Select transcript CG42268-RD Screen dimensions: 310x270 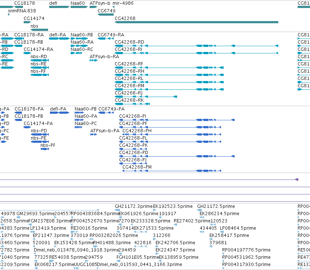[196, 46]
